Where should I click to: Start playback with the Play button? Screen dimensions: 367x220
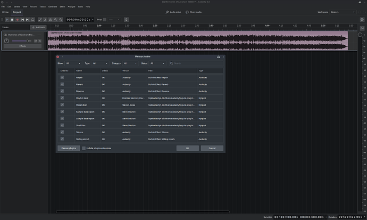tap(7, 20)
